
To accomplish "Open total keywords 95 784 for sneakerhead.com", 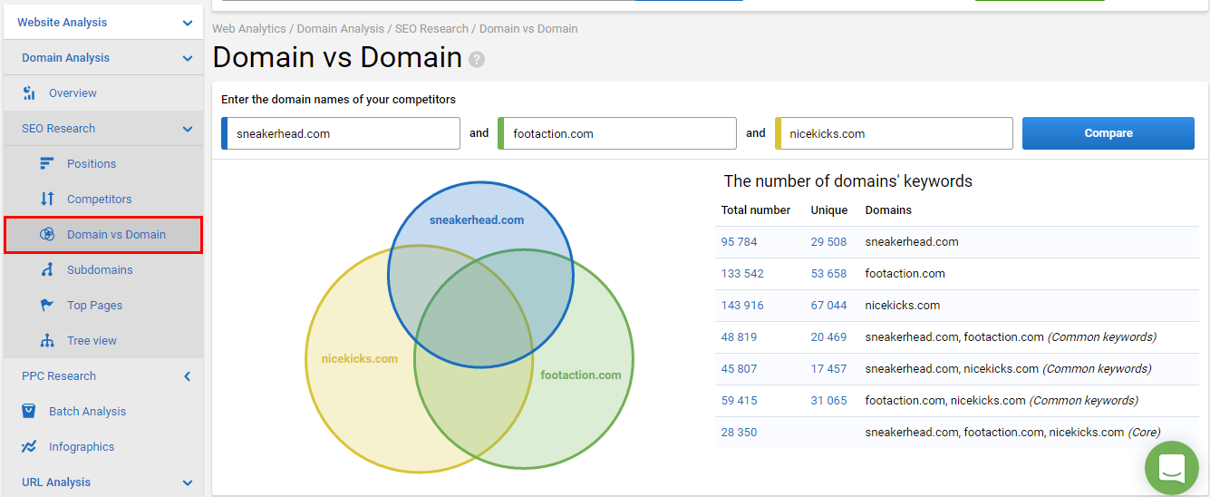I will tap(739, 242).
